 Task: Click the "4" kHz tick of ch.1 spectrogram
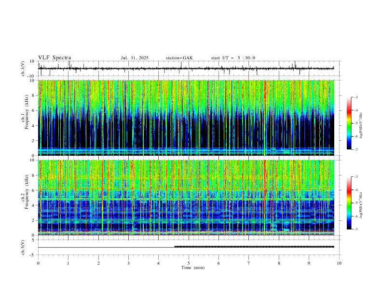pyautogui.click(x=34, y=126)
